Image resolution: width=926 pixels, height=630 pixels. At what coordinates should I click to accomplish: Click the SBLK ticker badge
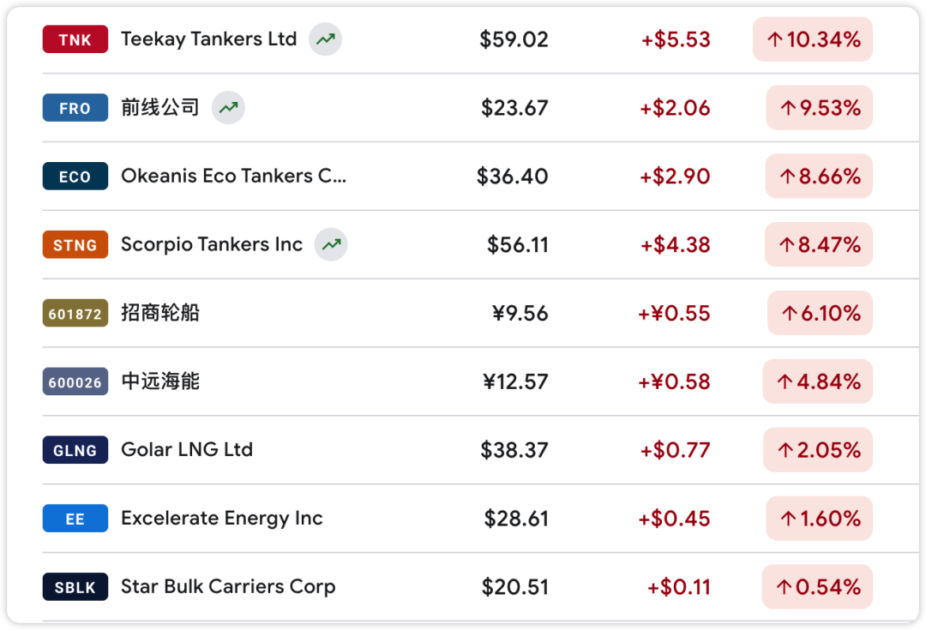(x=75, y=587)
